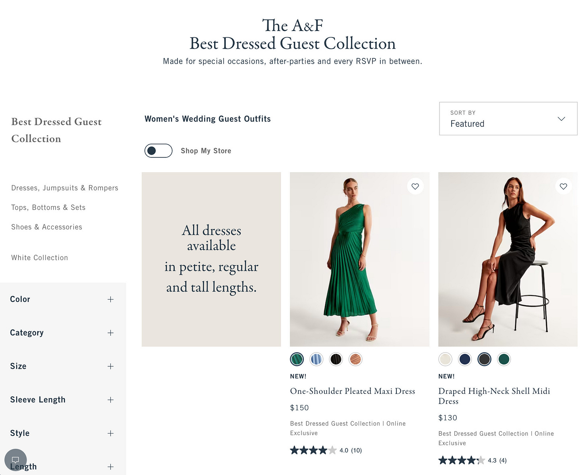View the 4.0 (10) star rating reviews
Screen dimensions: 586x475
(x=326, y=450)
